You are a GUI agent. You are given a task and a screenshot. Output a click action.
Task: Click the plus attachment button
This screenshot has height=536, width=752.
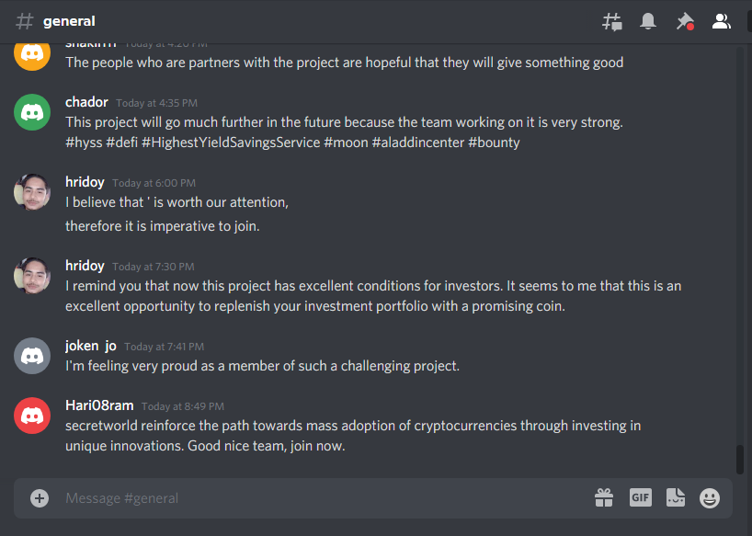(40, 498)
